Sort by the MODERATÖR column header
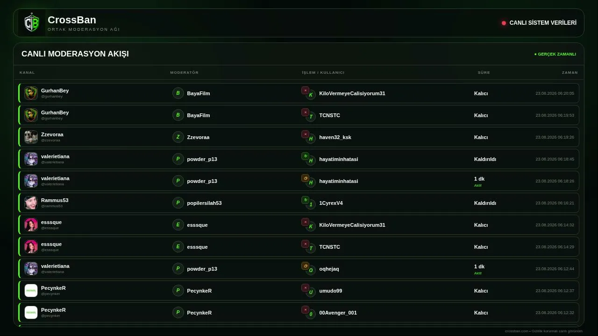 (x=185, y=72)
